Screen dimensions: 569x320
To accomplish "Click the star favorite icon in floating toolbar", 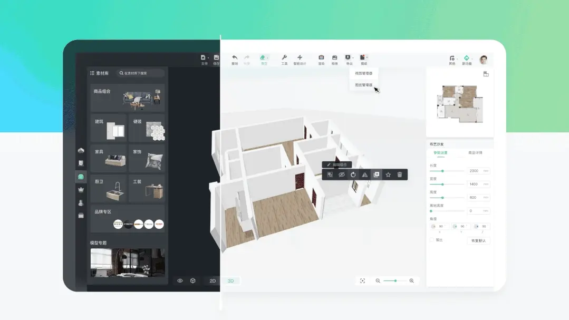I will point(388,174).
